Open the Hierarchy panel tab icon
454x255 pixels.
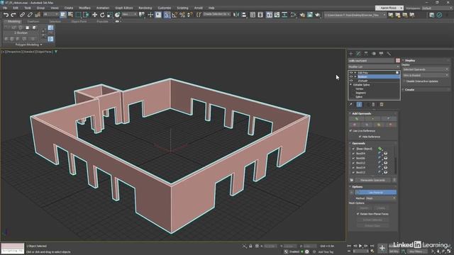point(366,54)
